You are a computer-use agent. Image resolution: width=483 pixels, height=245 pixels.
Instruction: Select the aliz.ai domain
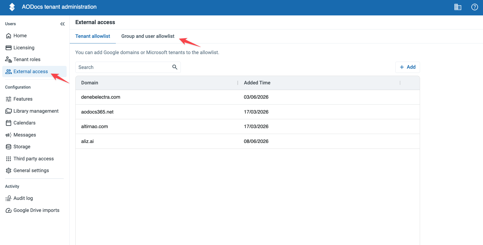tap(87, 141)
